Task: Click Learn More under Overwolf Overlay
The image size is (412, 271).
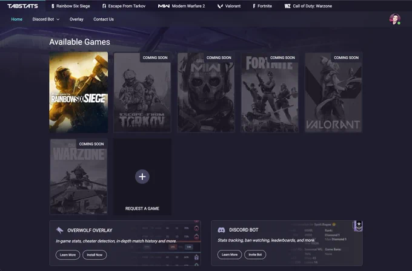Action: (x=68, y=255)
